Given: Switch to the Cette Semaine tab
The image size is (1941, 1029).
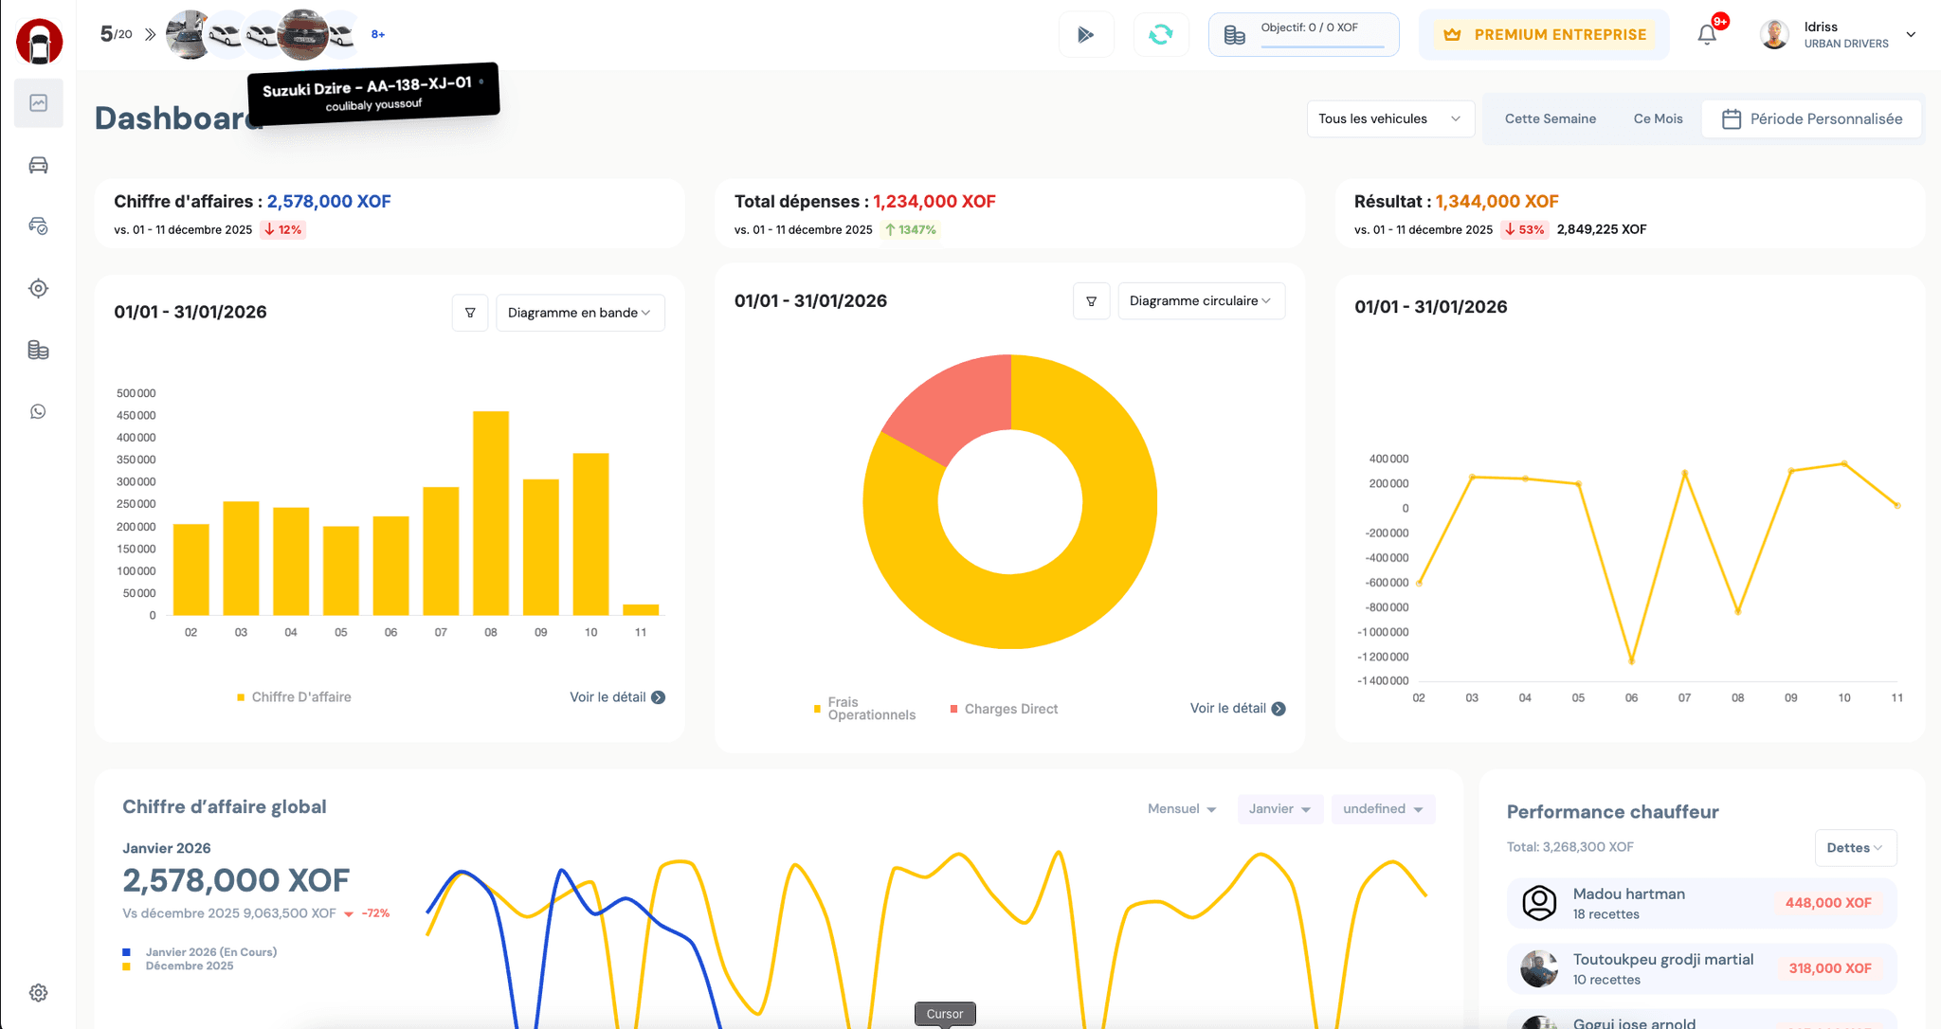Looking at the screenshot, I should click(1550, 118).
